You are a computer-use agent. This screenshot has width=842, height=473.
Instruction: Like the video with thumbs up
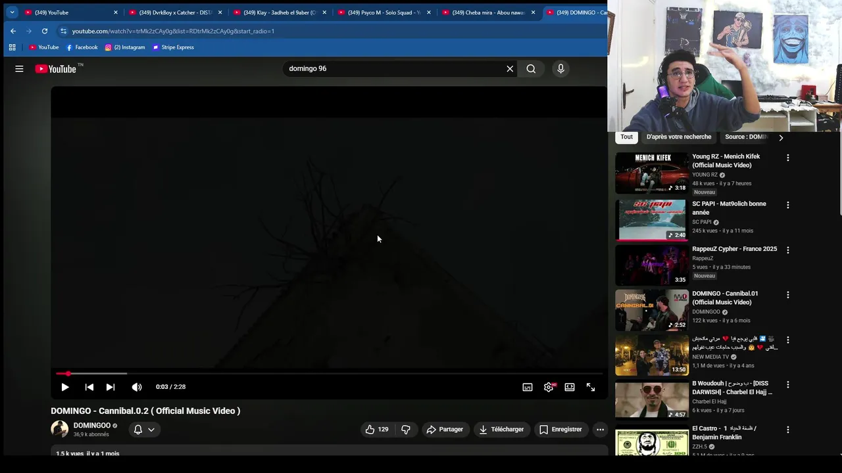pyautogui.click(x=377, y=430)
